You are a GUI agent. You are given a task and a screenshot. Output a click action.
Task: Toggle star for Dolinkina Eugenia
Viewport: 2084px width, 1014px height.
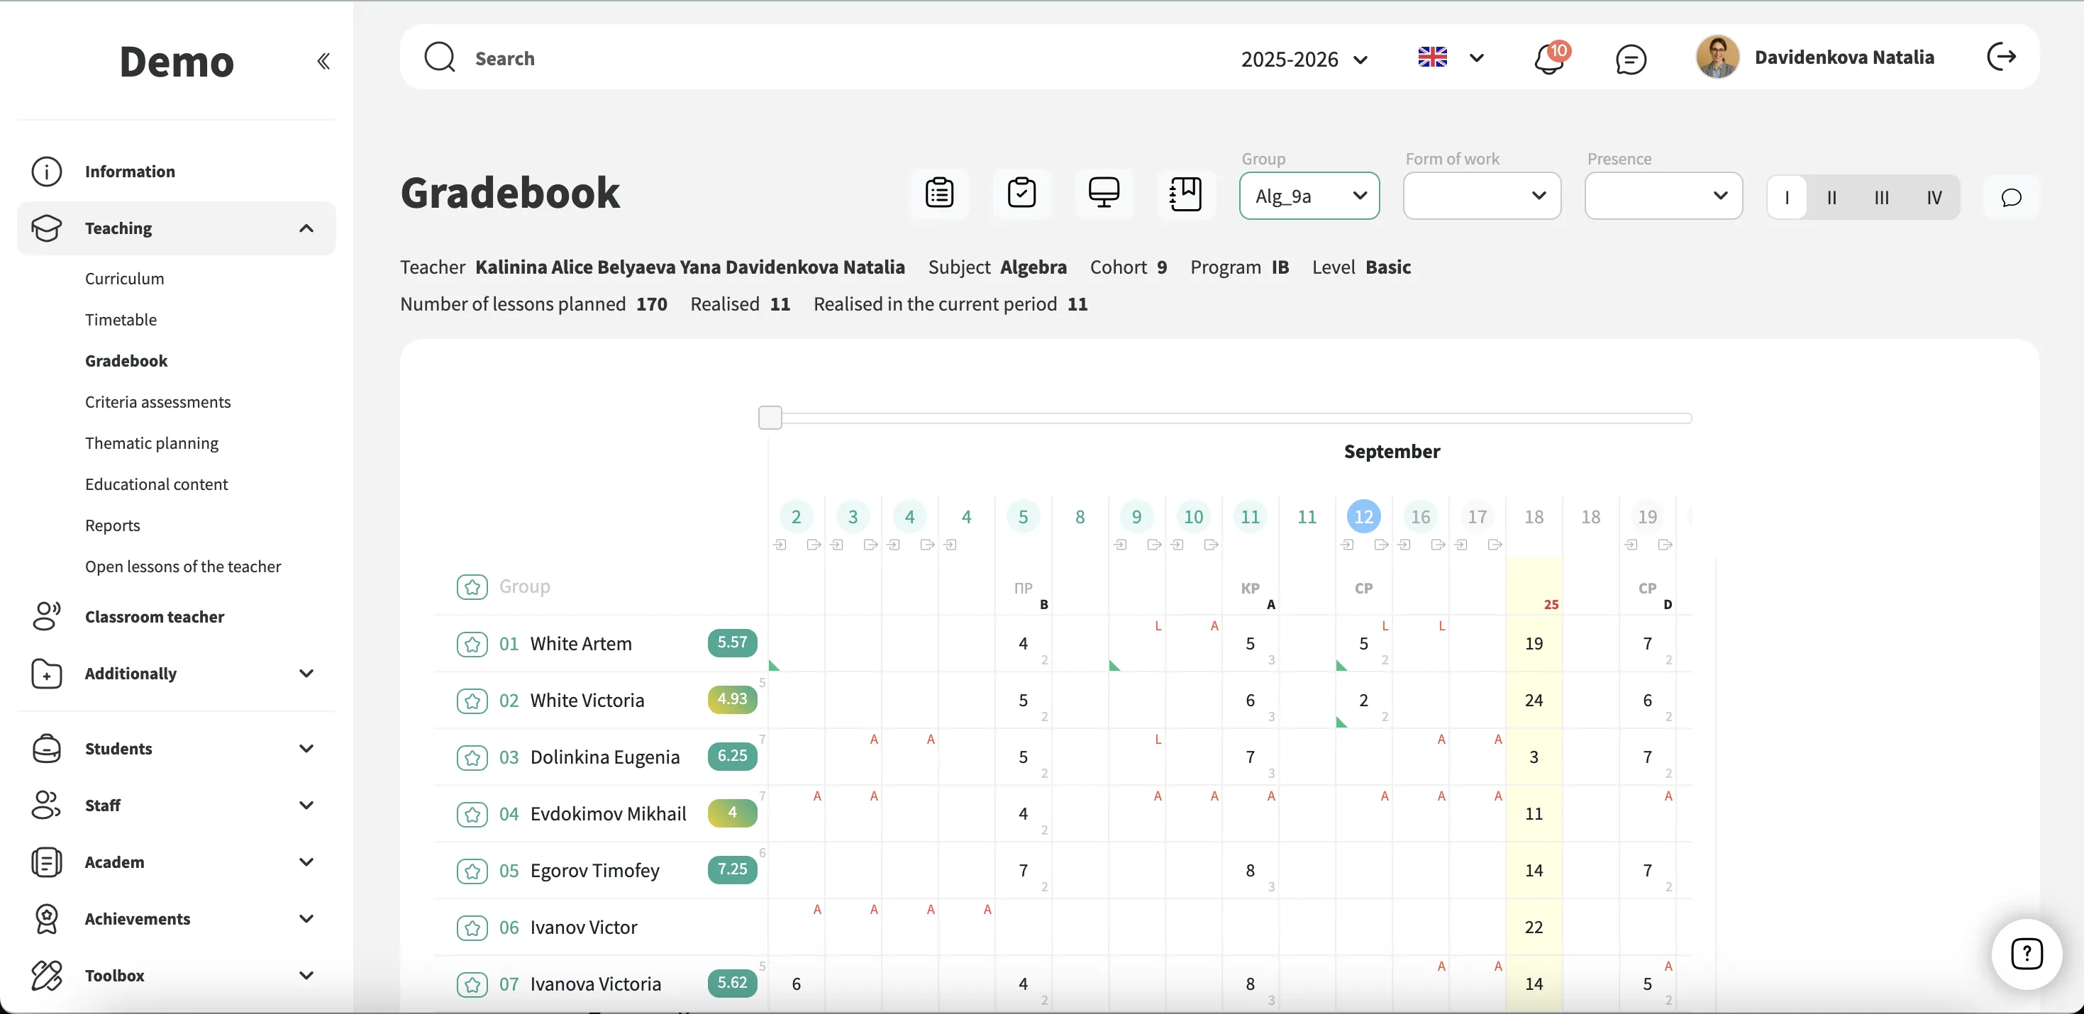click(x=472, y=758)
